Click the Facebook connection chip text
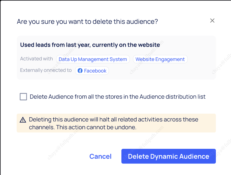This screenshot has height=175, width=231. pos(95,71)
